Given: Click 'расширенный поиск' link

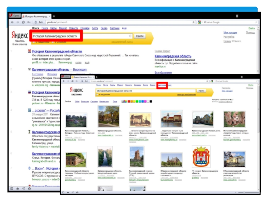Looking at the screenshot, I should [122, 42].
